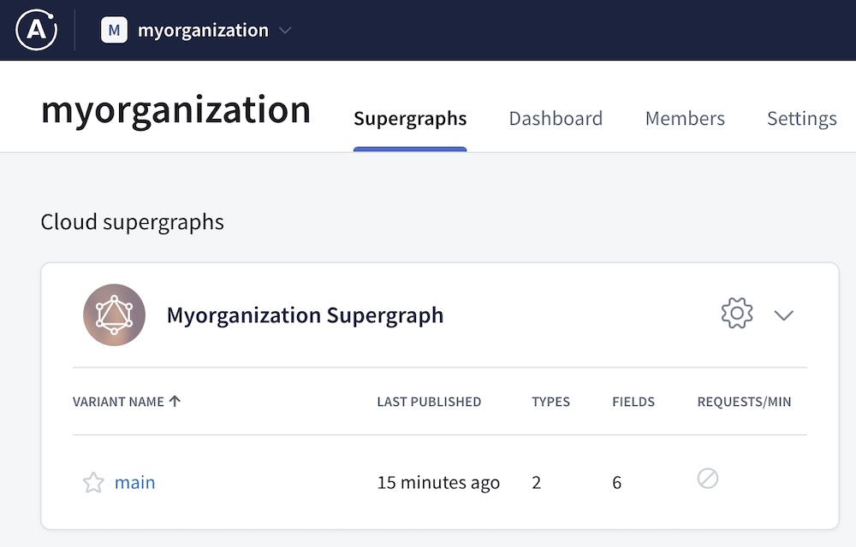Click the Requests/Min column header
Viewport: 856px width, 547px height.
[x=744, y=402]
